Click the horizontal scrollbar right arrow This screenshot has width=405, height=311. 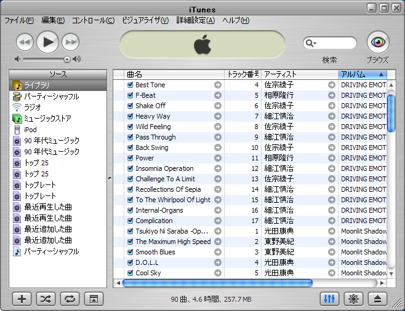[382, 283]
